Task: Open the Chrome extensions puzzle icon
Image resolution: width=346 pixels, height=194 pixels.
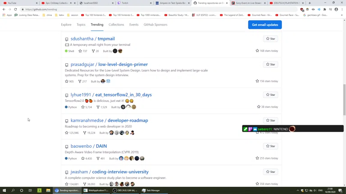Action: [x=324, y=9]
